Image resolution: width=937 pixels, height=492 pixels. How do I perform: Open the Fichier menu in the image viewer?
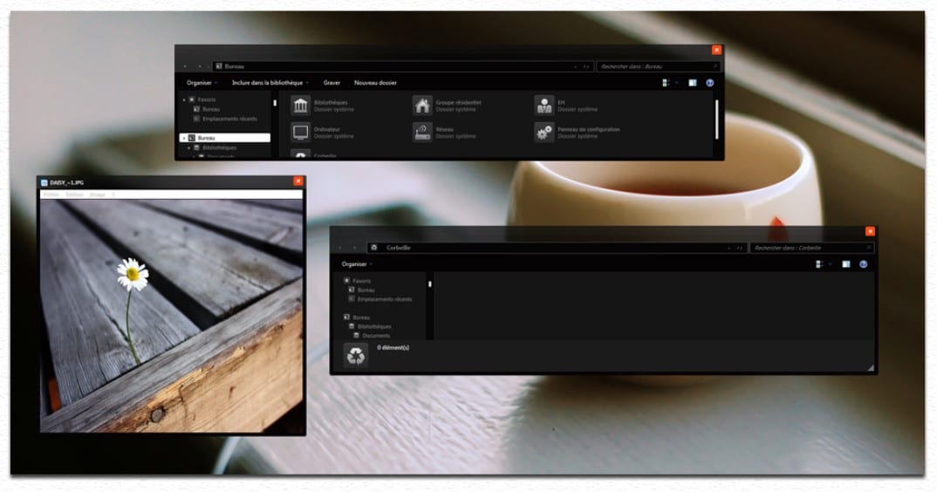[x=51, y=195]
